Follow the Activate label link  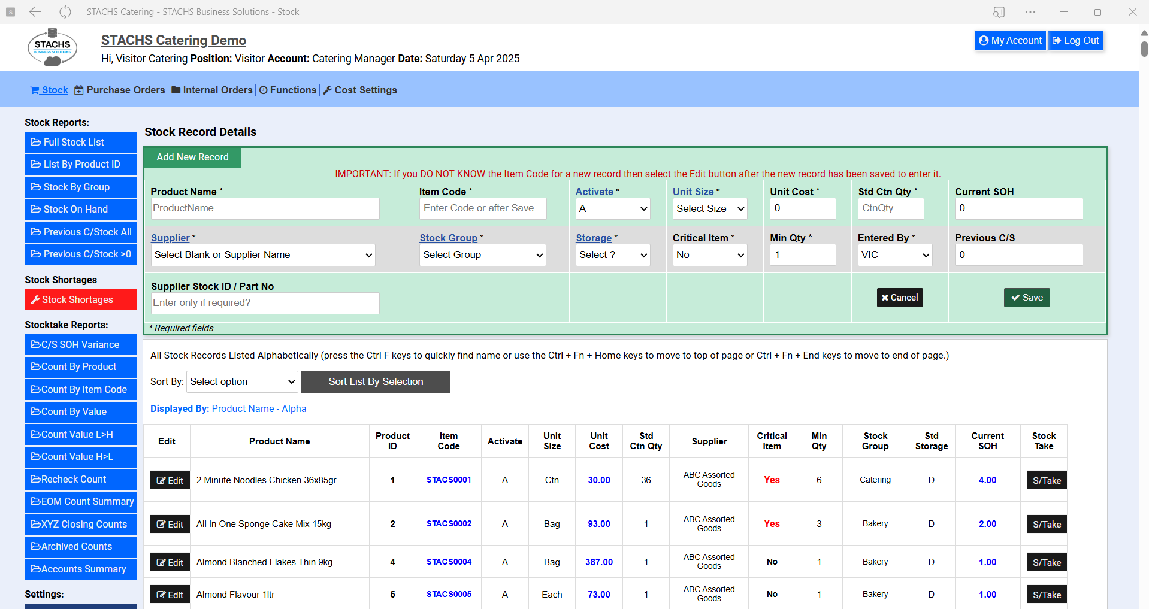(x=594, y=192)
